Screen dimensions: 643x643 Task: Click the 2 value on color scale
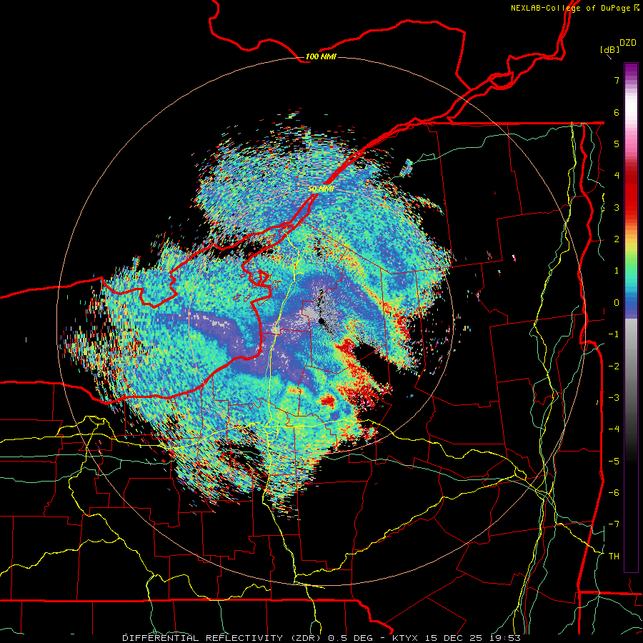[617, 239]
